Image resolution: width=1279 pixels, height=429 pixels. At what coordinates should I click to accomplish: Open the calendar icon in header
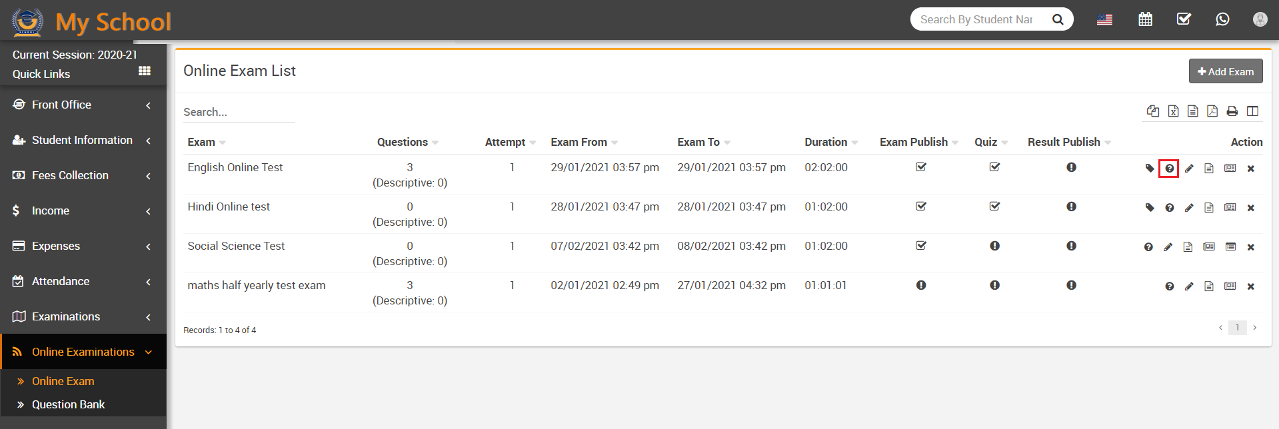pos(1145,19)
